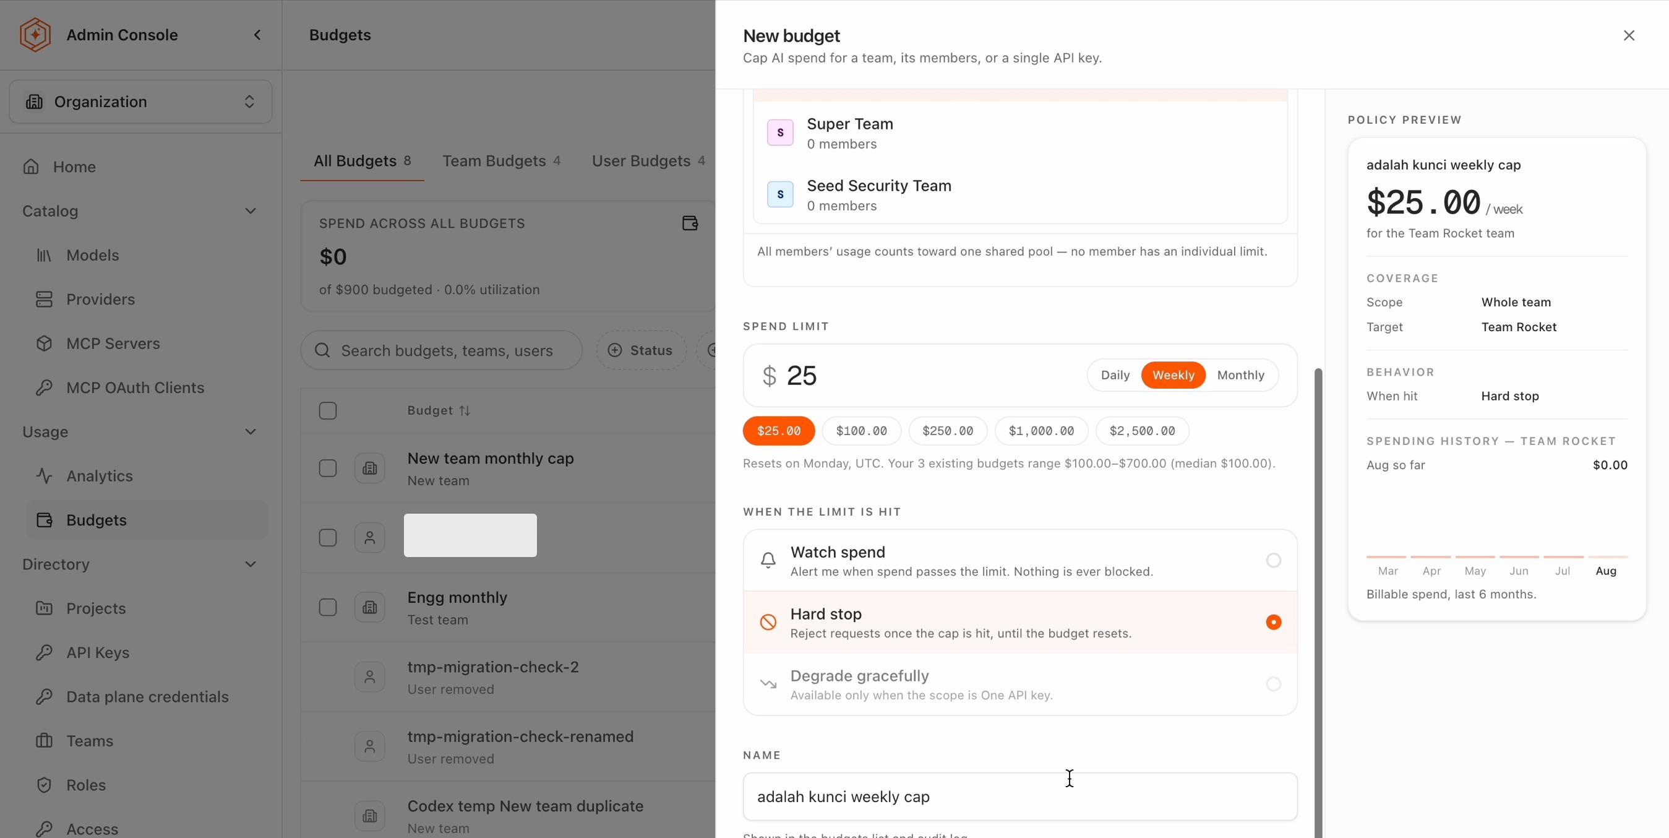Click the Watch spend bell icon
The image size is (1669, 838).
tap(768, 560)
